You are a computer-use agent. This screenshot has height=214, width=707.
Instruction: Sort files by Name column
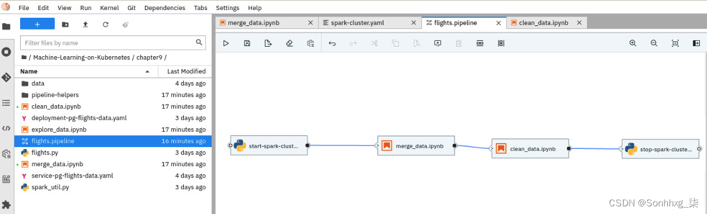tap(86, 71)
